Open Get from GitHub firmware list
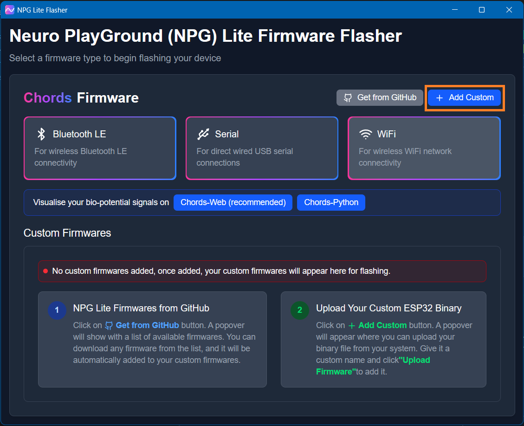 coord(380,97)
